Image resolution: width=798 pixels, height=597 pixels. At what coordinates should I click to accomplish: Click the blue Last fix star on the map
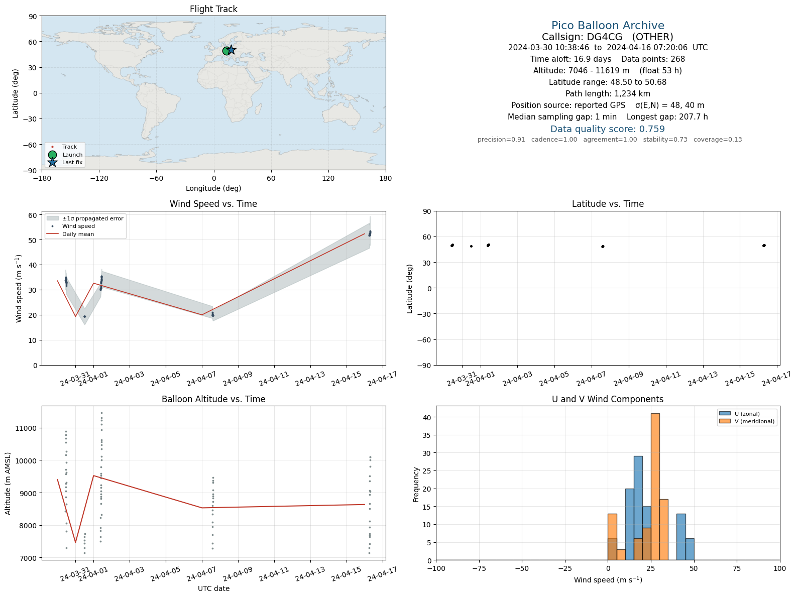pyautogui.click(x=232, y=50)
